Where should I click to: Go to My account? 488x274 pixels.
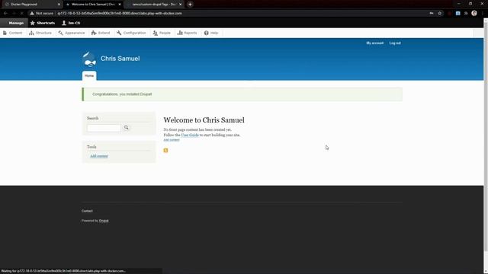(x=374, y=43)
